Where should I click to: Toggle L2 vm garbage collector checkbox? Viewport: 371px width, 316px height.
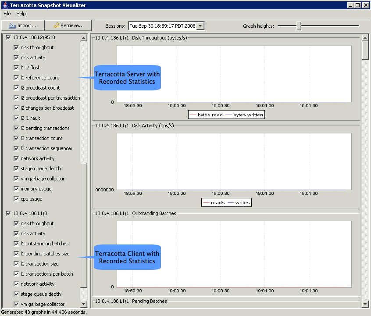[16, 179]
